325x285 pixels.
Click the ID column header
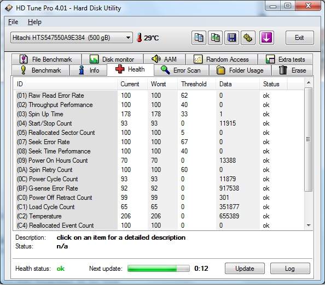(66, 84)
